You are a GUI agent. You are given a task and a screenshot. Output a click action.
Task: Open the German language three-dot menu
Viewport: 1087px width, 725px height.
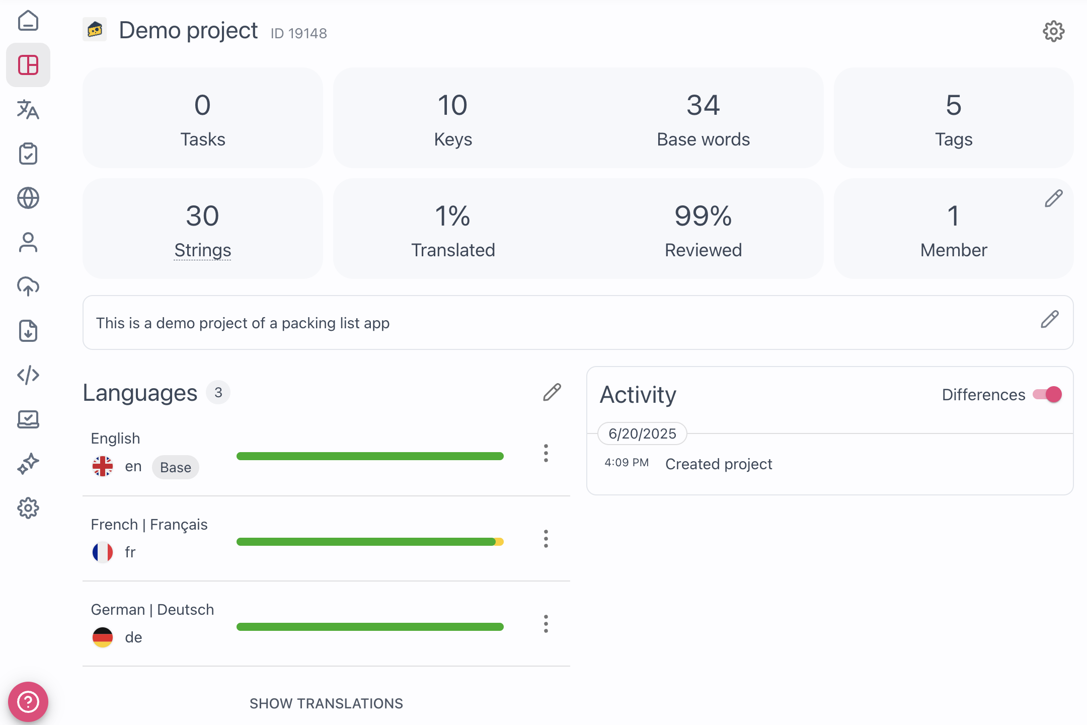coord(546,624)
